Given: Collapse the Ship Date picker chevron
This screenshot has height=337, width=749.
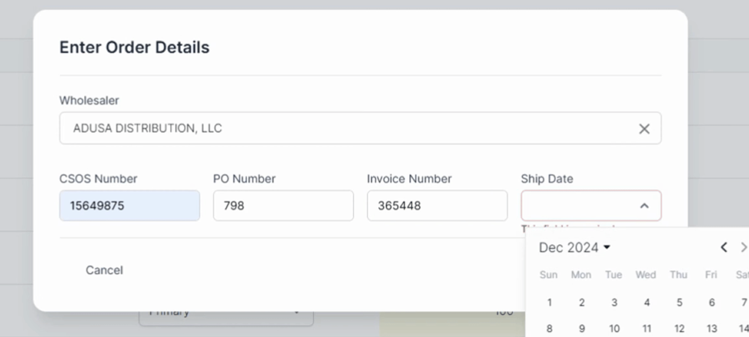Looking at the screenshot, I should (644, 206).
